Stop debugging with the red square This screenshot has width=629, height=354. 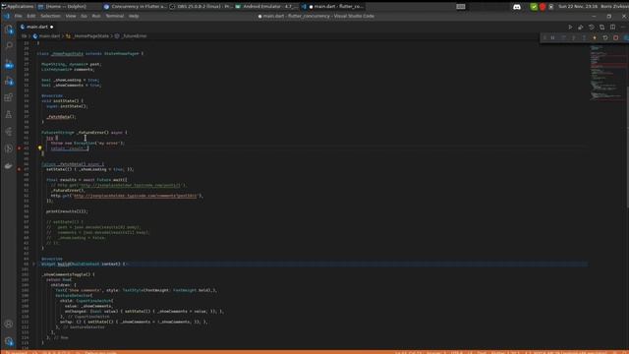click(x=616, y=37)
